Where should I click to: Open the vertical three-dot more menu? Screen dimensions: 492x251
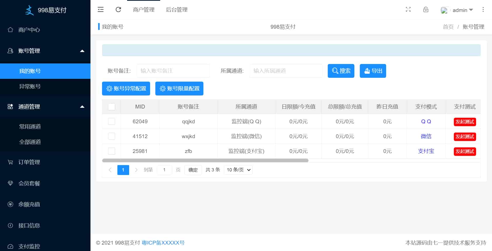(x=483, y=10)
